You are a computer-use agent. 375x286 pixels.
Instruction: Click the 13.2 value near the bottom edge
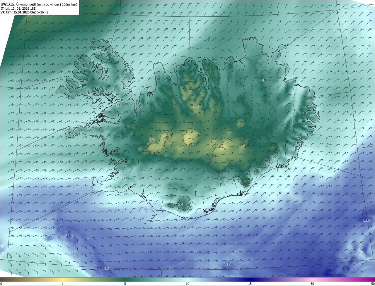pos(105,268)
